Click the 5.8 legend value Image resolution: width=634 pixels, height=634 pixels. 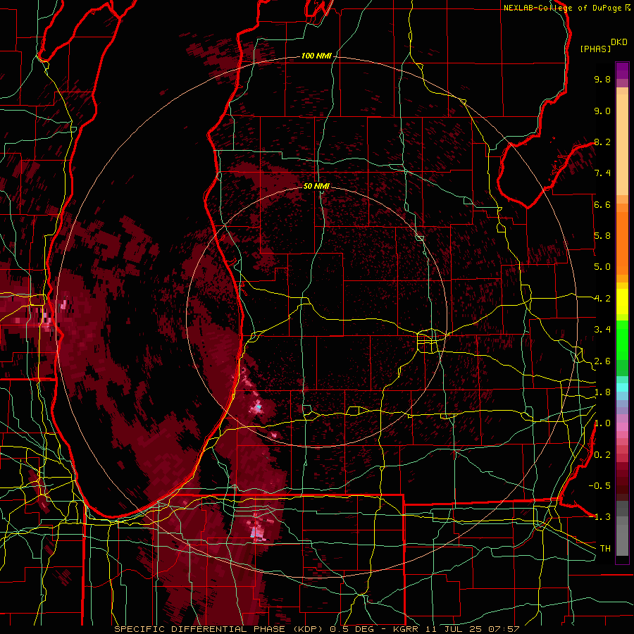tap(602, 236)
